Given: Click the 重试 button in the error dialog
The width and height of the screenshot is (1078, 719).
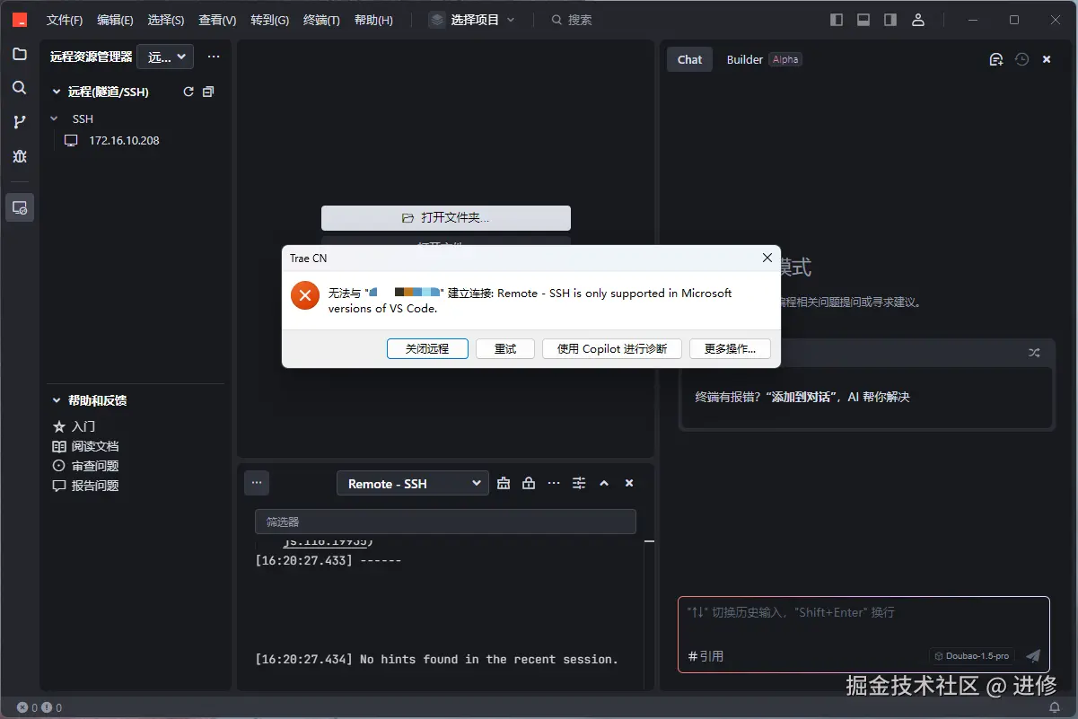Looking at the screenshot, I should click(504, 348).
